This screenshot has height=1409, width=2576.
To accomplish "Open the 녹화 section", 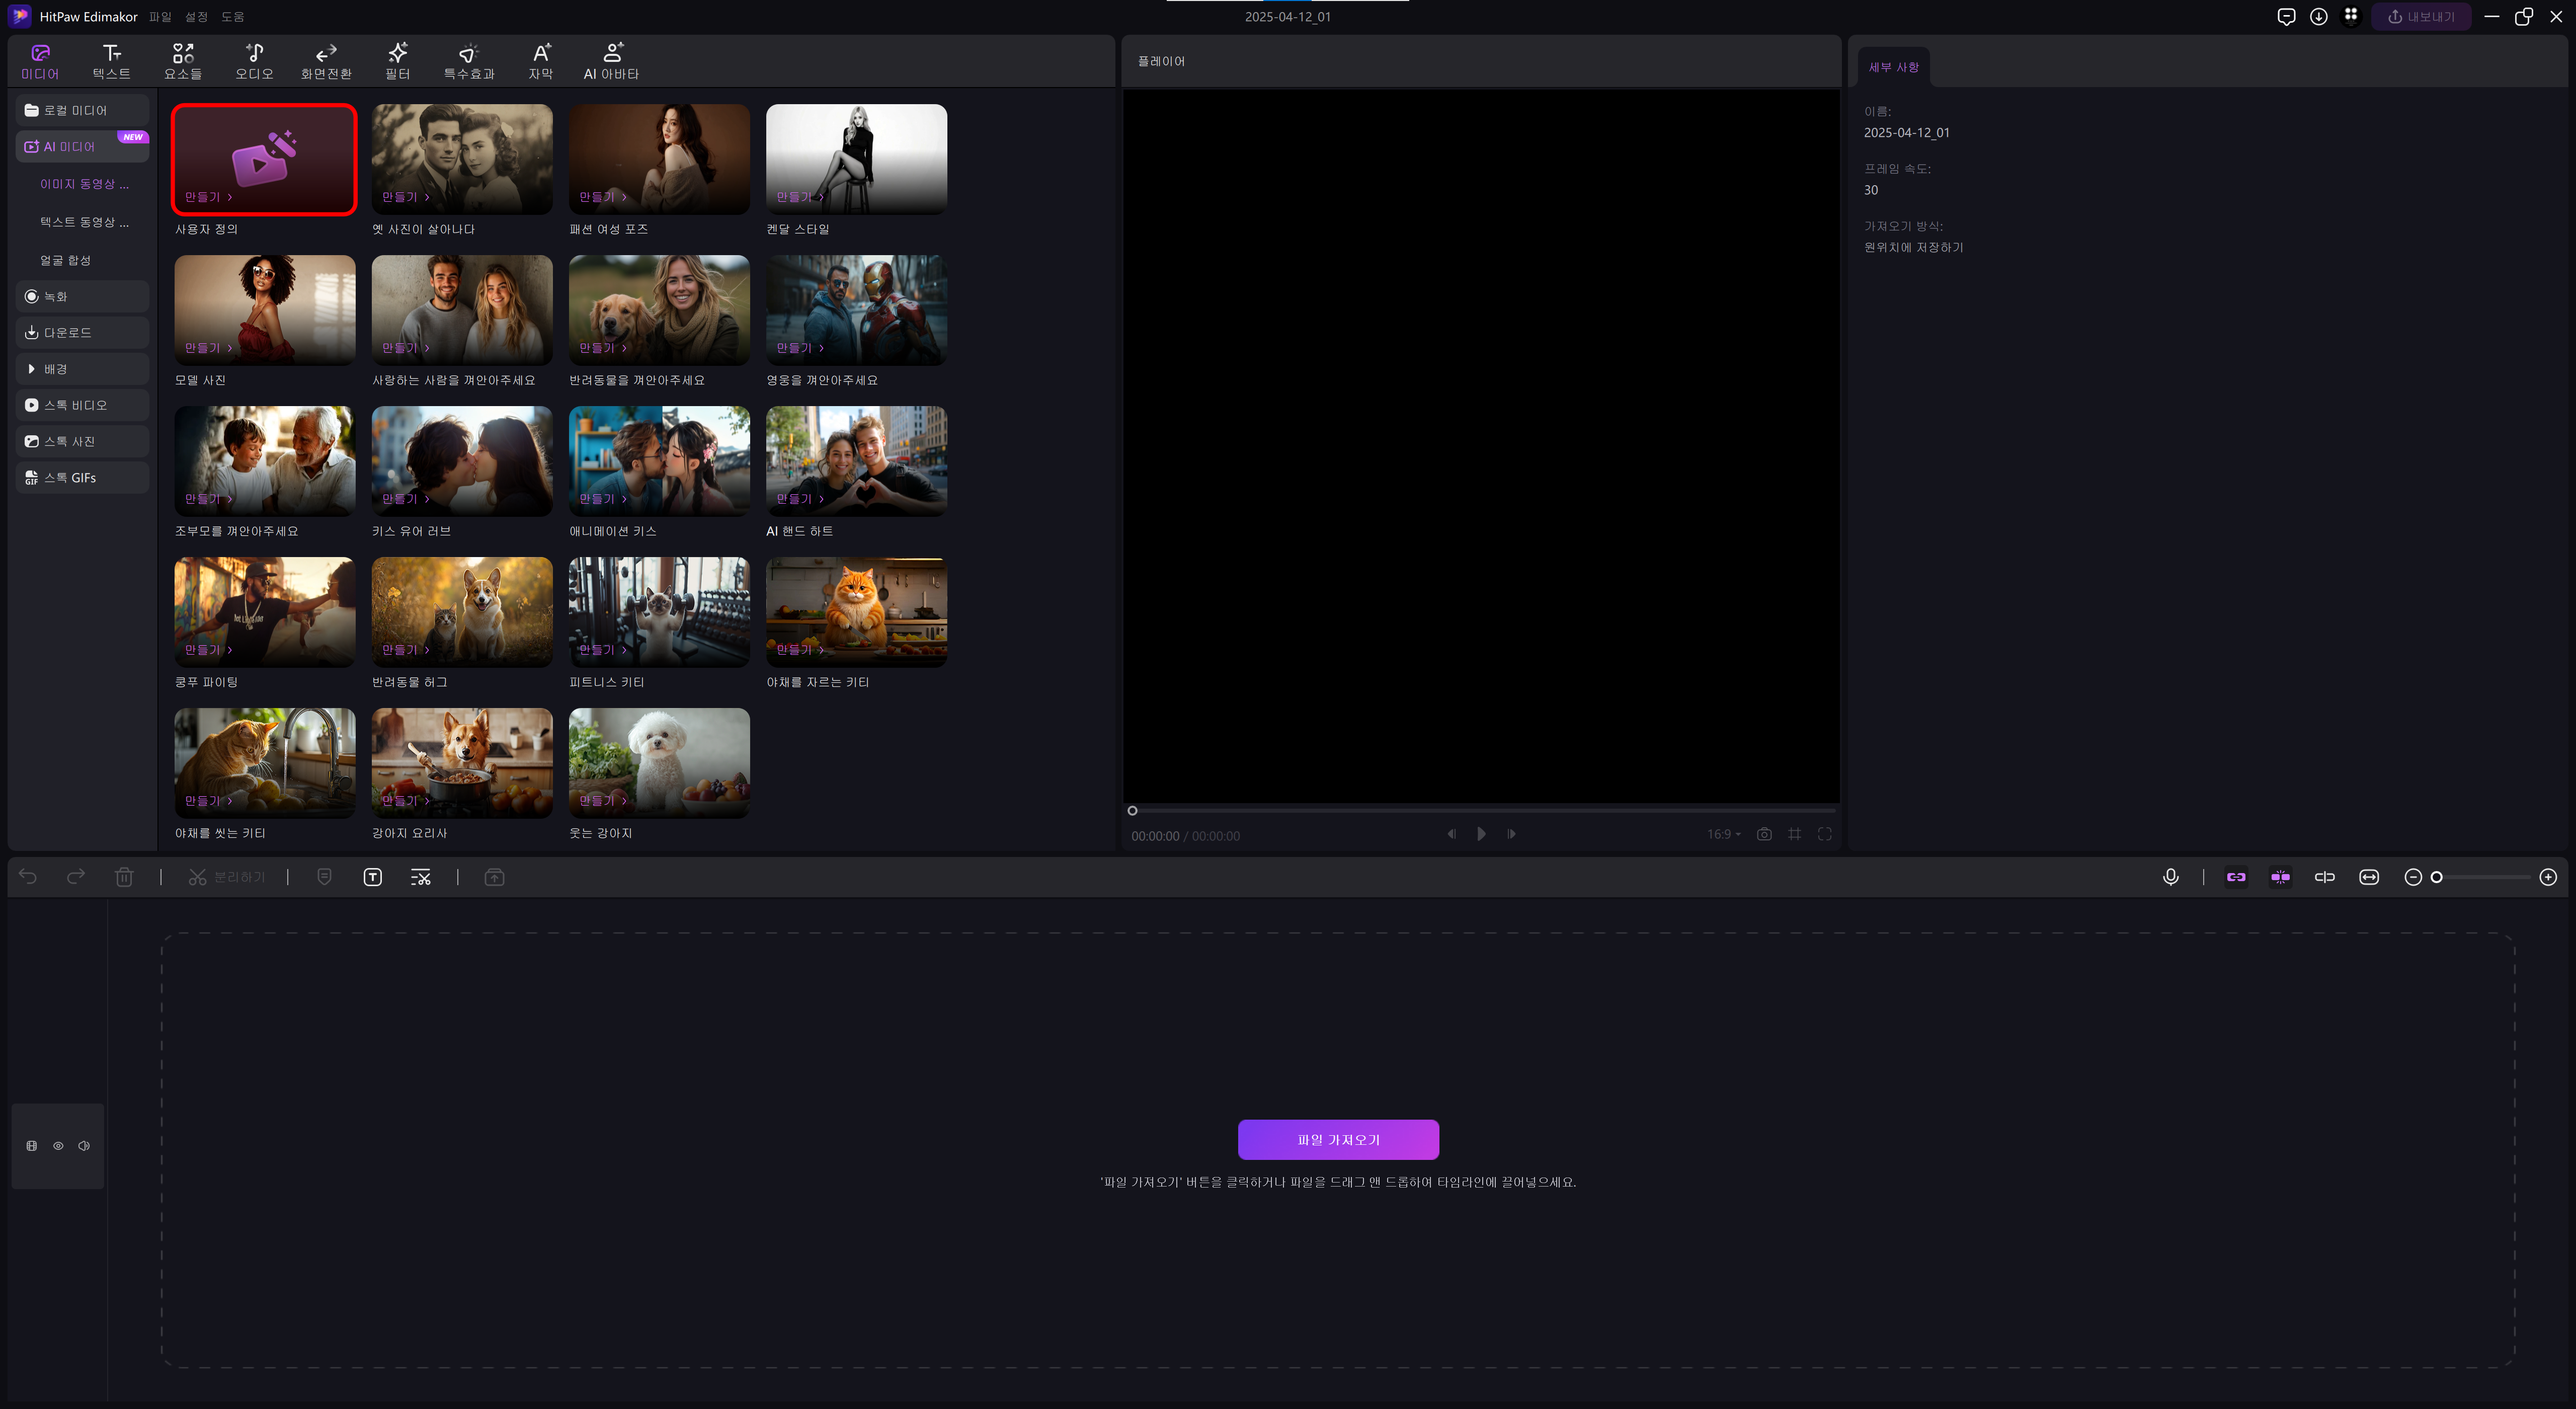I will click(82, 296).
